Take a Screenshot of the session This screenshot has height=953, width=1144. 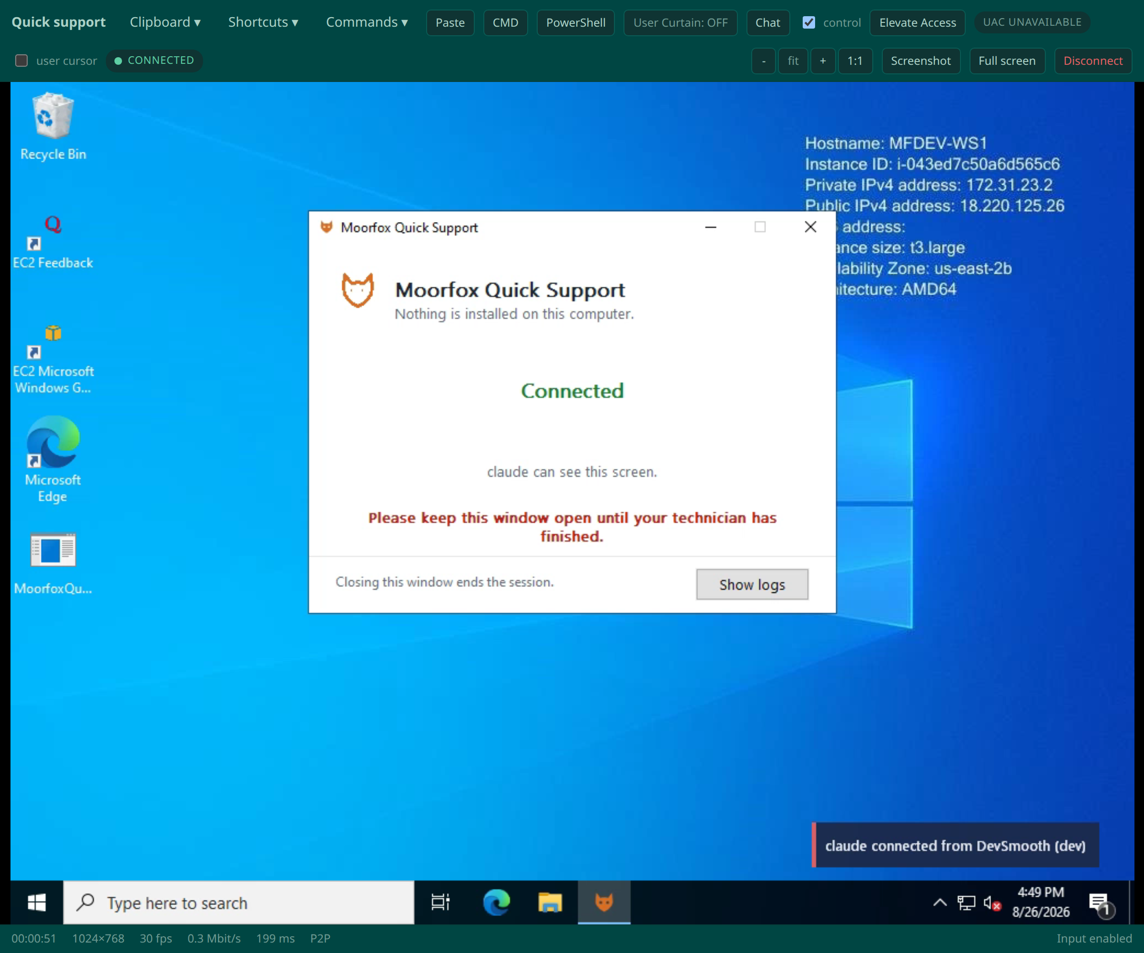[x=920, y=61]
